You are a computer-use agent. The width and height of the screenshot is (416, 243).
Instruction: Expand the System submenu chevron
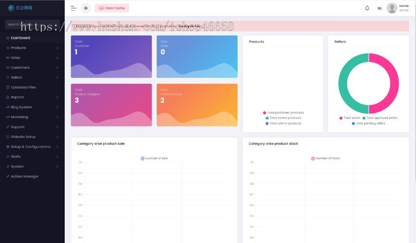pos(57,166)
